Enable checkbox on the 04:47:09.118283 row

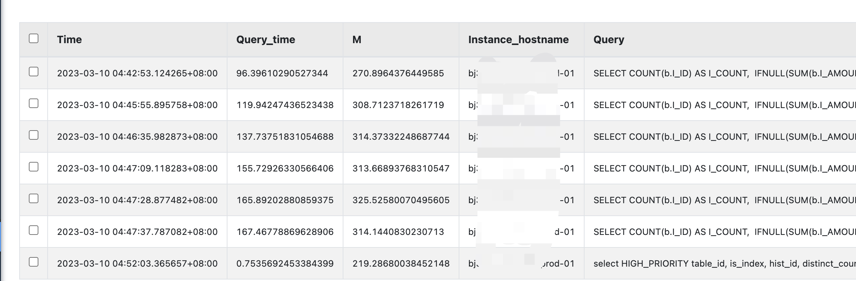click(34, 167)
